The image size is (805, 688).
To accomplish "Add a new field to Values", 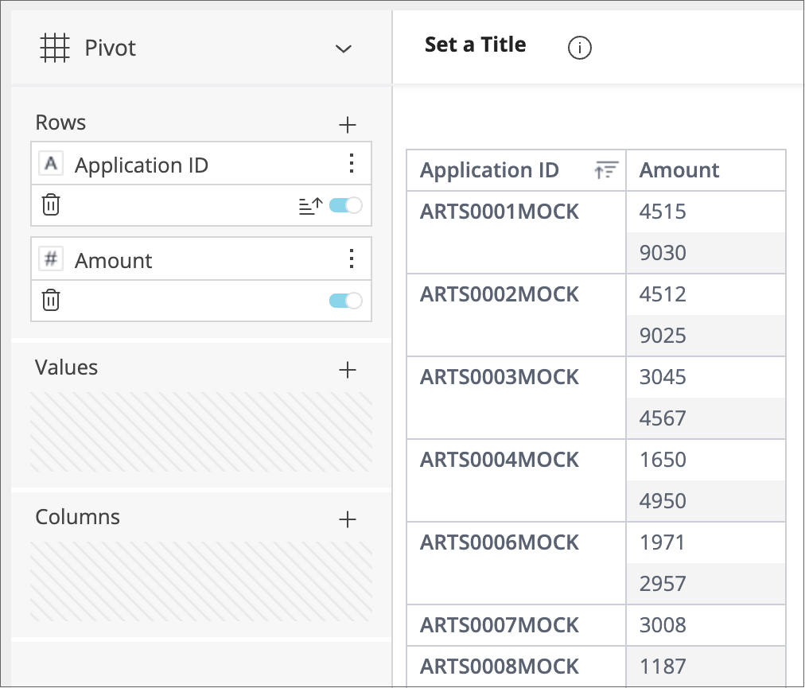I will (x=348, y=370).
